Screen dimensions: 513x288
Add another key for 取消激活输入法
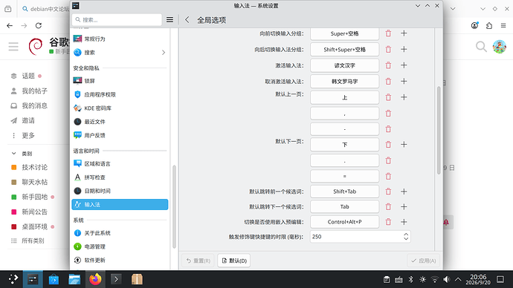click(404, 82)
